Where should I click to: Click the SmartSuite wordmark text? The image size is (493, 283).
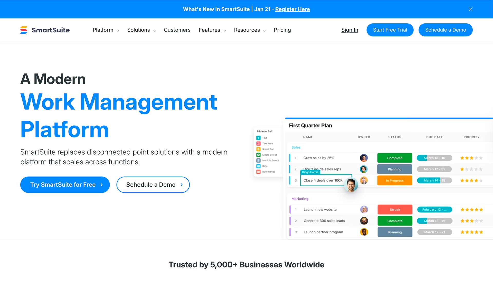click(51, 30)
